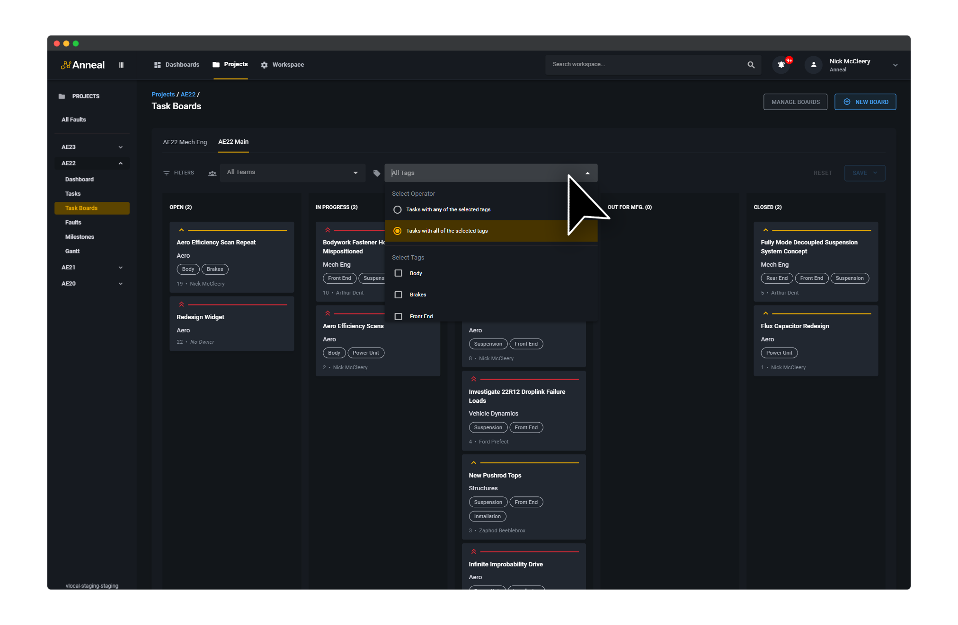The height and width of the screenshot is (625, 958).
Task: Select the Front End tag on New Pushrod Tops
Action: 526,502
